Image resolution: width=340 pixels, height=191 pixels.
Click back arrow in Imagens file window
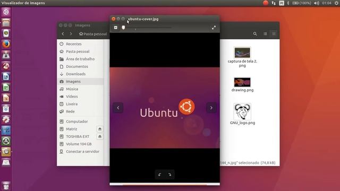pyautogui.click(x=63, y=34)
